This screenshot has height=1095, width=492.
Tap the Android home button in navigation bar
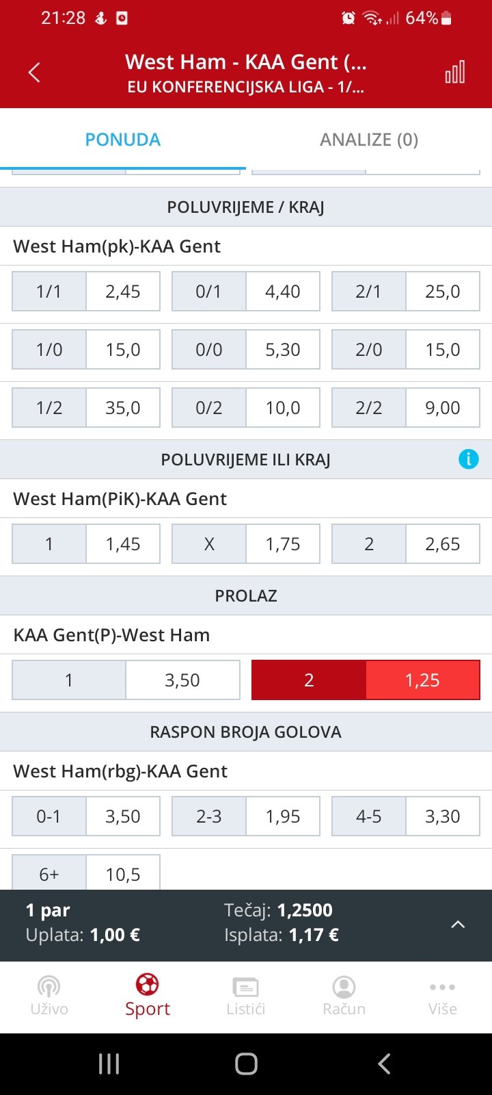pos(246,1064)
